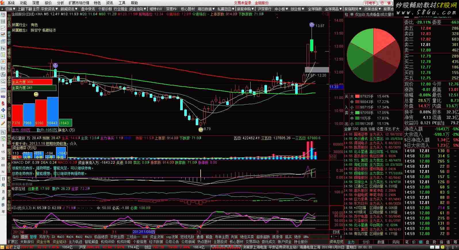The height and width of the screenshot is (250, 459).
Task: Select the 模板 tab in indicator bar
Action: click(x=24, y=237)
